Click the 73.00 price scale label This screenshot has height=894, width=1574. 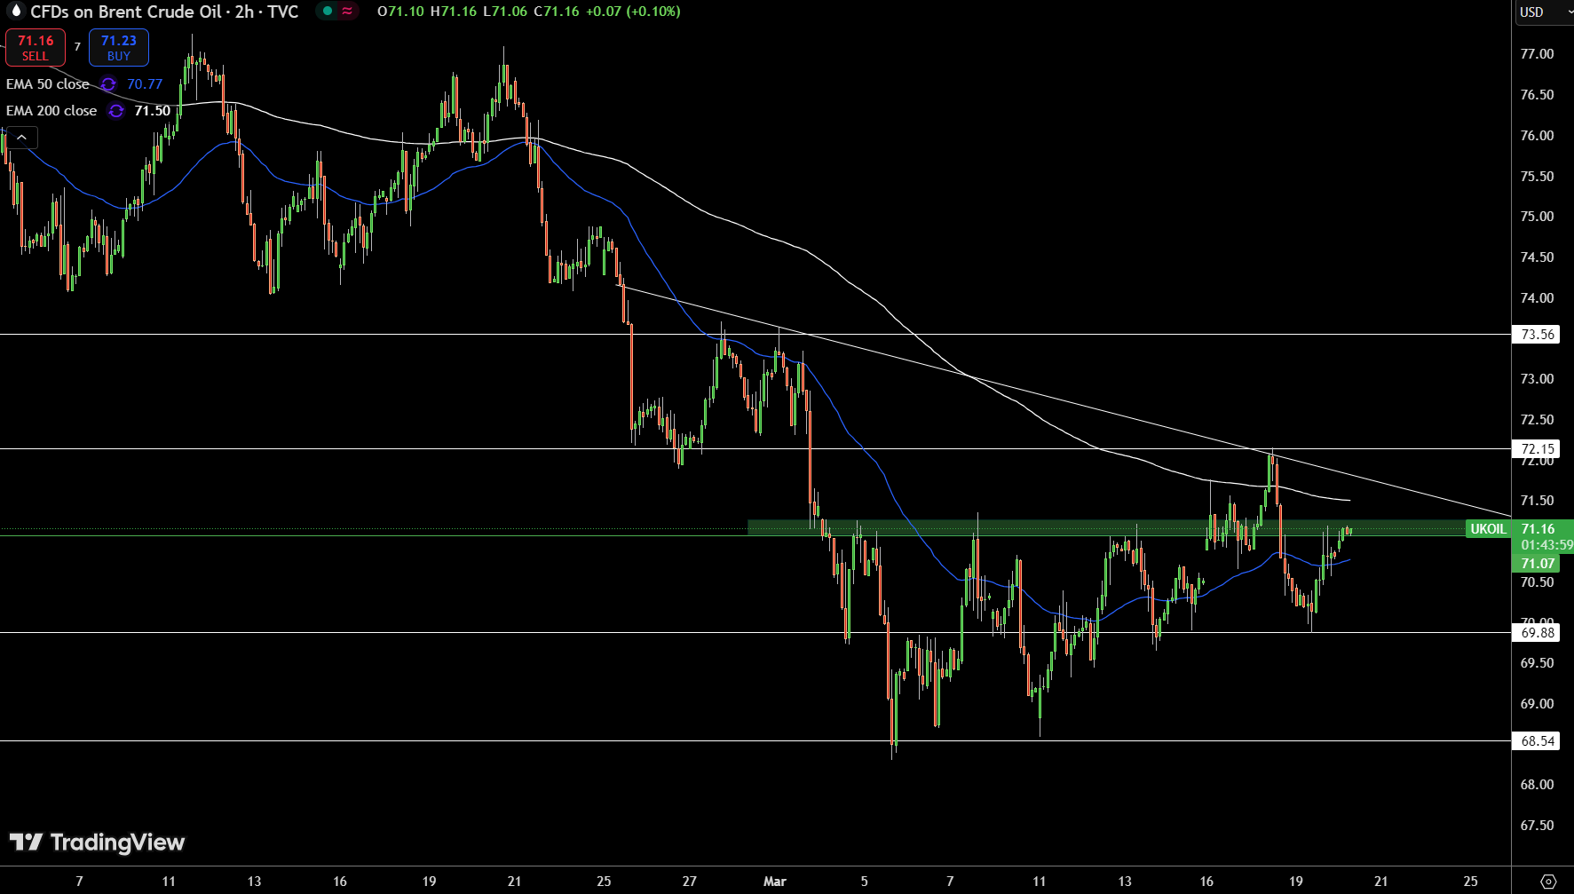coord(1537,379)
